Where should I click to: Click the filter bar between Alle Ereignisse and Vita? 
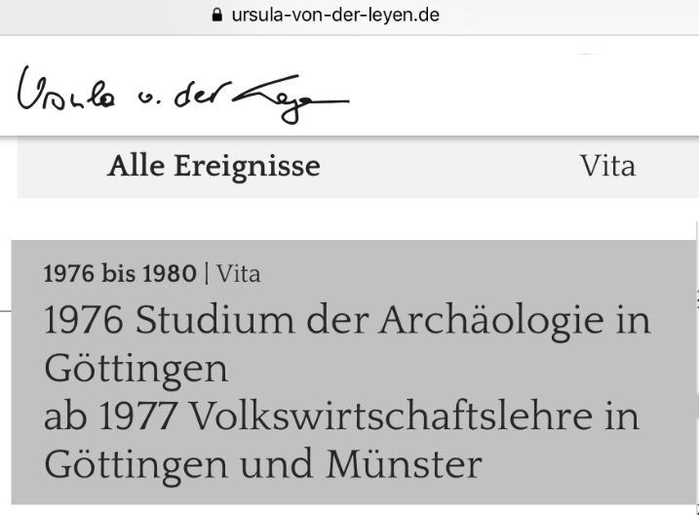(x=449, y=167)
